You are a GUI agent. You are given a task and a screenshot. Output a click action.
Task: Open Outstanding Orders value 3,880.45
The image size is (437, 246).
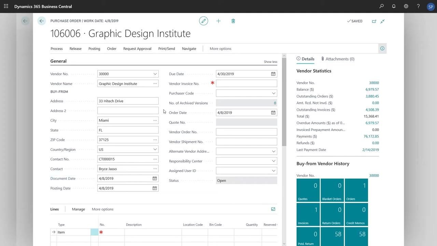click(x=372, y=96)
